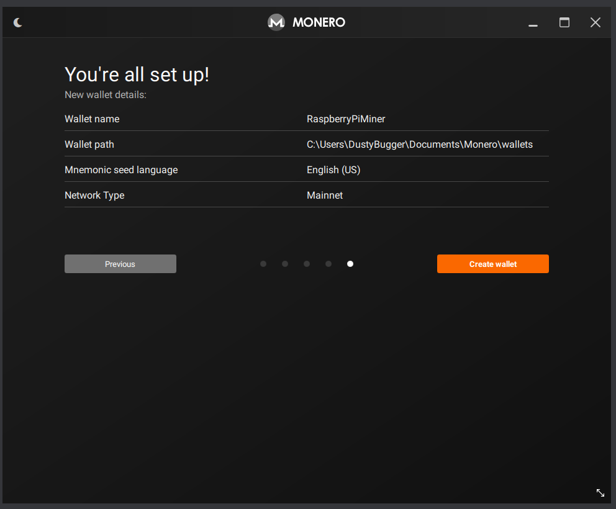
Task: Minimize the Monero window
Action: pos(533,25)
